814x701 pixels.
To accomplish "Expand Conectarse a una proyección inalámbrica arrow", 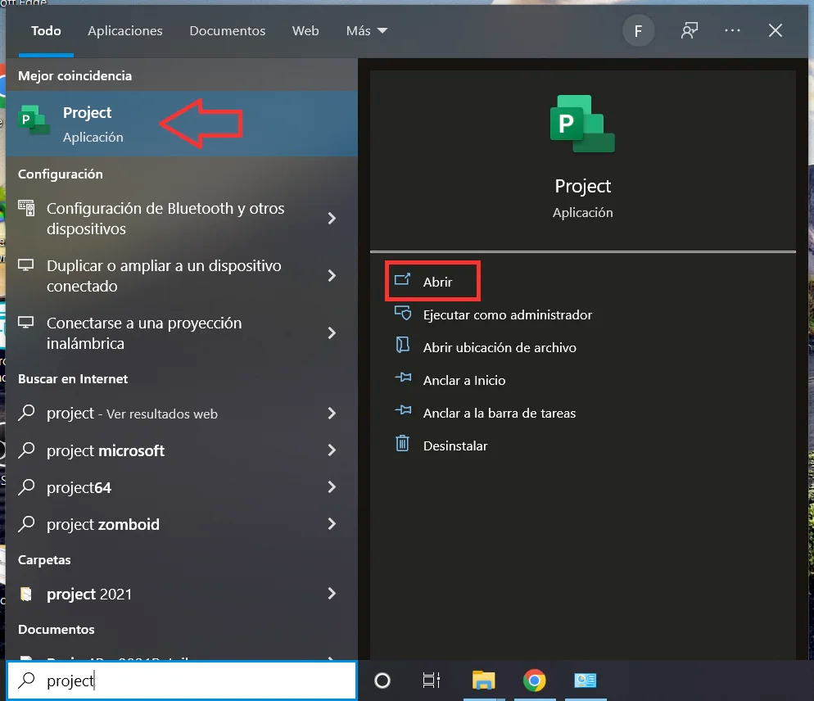I will pos(332,332).
